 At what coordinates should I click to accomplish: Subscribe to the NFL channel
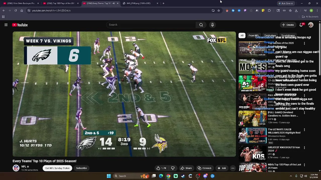[x=82, y=168]
